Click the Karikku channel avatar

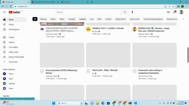[x=88, y=29]
